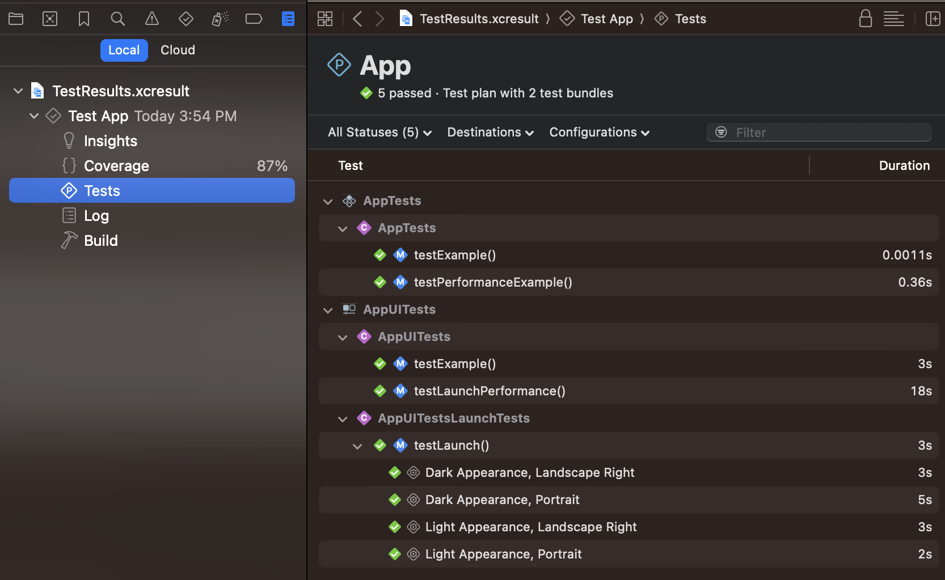Select Dark Appearance, Portrait row
This screenshot has width=945, height=580.
628,500
